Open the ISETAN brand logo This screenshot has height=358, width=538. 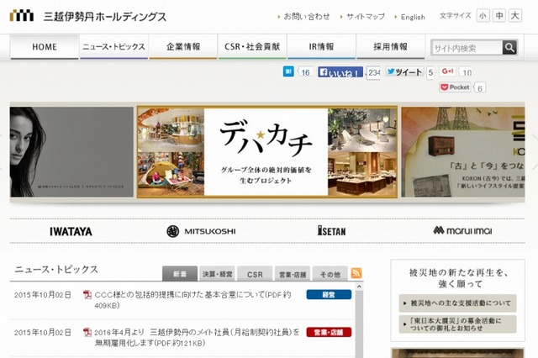(331, 231)
